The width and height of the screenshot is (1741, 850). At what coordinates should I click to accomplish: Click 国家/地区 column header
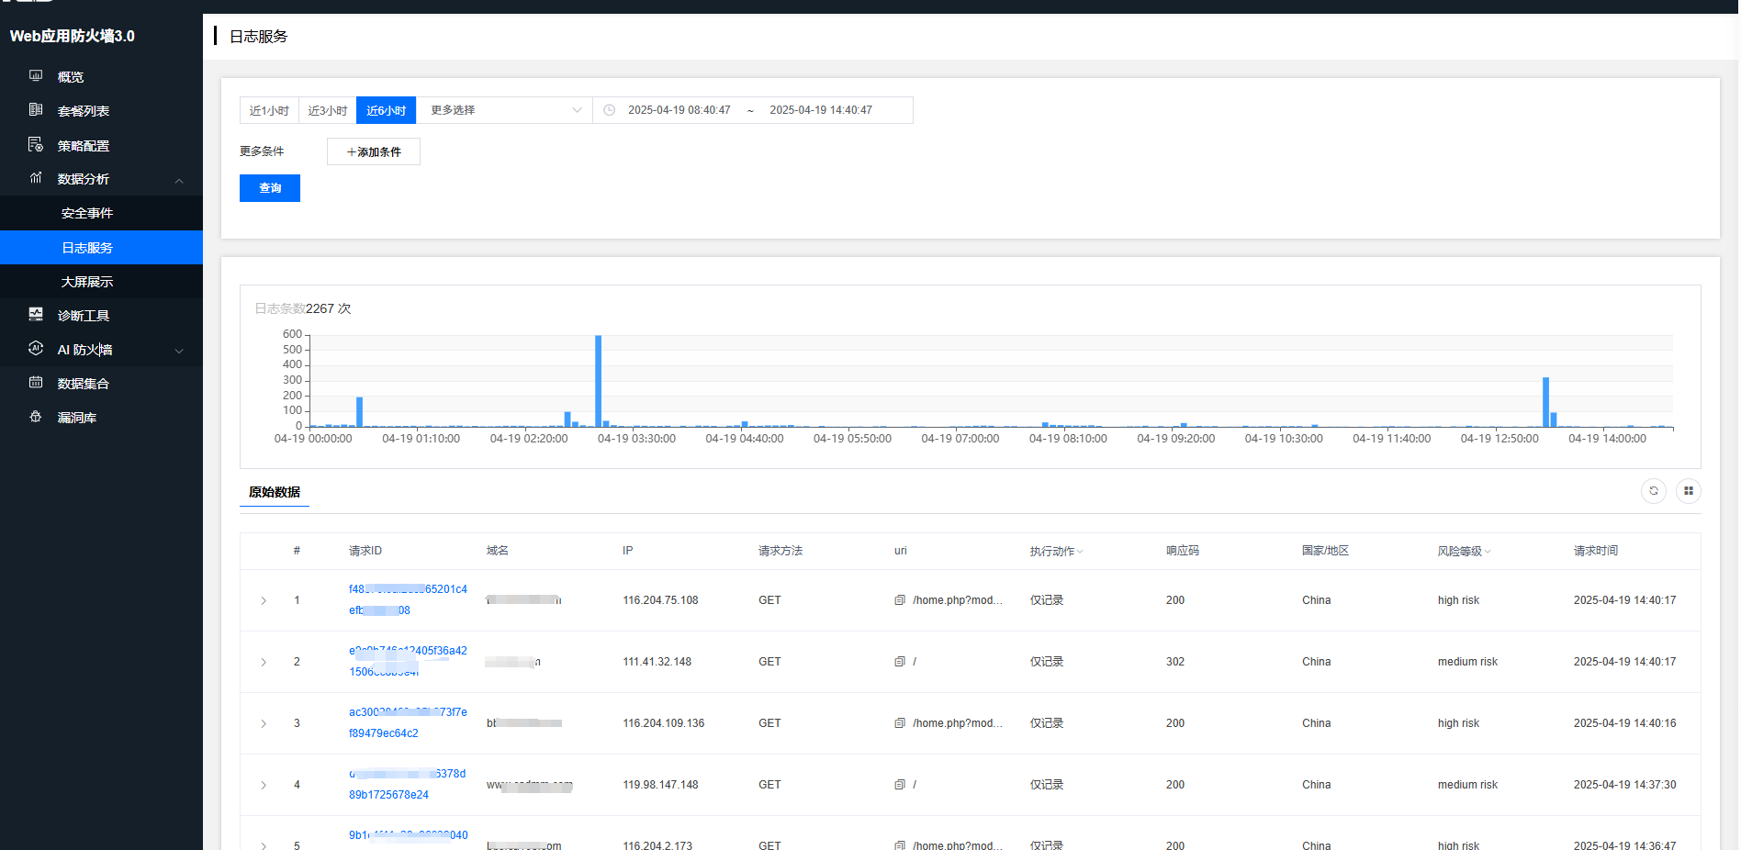1325,551
